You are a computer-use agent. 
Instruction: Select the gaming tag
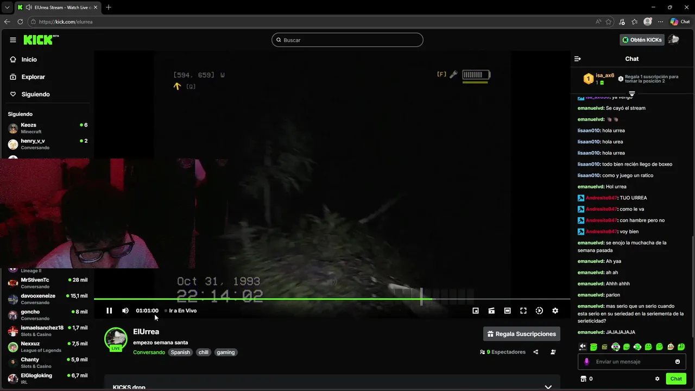coord(226,352)
